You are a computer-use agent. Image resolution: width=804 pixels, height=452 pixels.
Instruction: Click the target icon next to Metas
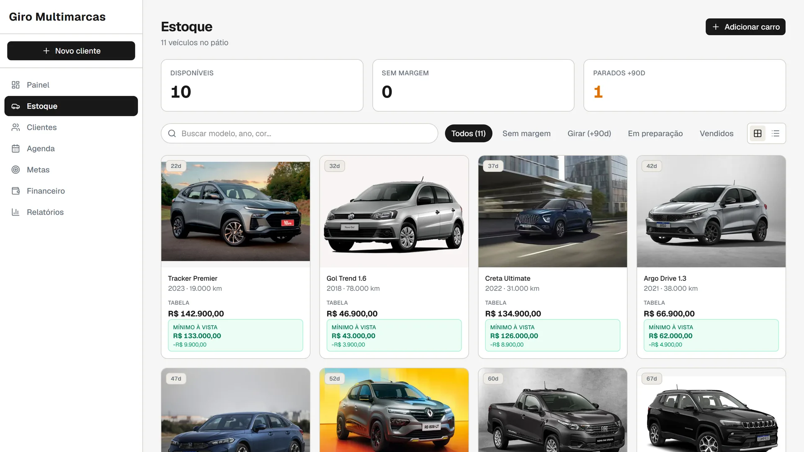(x=15, y=170)
